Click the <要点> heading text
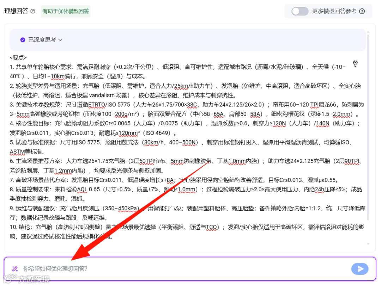This screenshot has height=286, width=381. pyautogui.click(x=18, y=57)
